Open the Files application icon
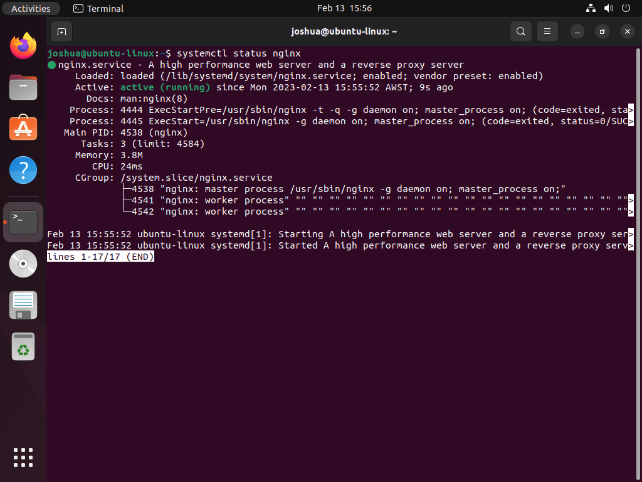 click(x=23, y=87)
